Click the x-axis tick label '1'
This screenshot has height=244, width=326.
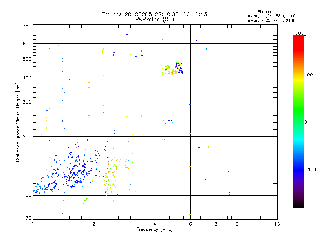[33, 224]
